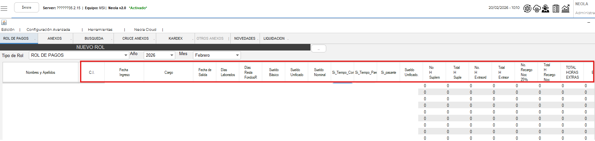The image size is (595, 141).
Task: Open the Configuración Avanzada menu
Action: [x=48, y=30]
